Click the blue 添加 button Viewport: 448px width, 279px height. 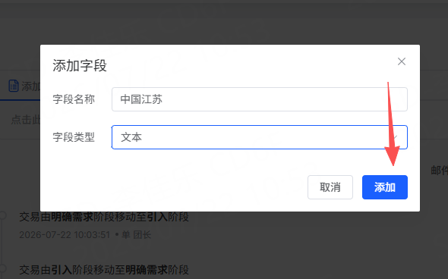click(384, 187)
